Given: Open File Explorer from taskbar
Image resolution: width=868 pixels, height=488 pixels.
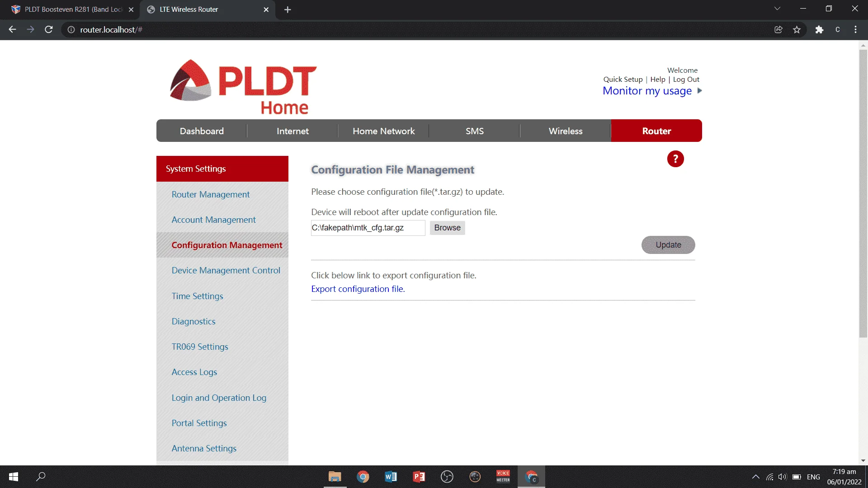Looking at the screenshot, I should [335, 477].
